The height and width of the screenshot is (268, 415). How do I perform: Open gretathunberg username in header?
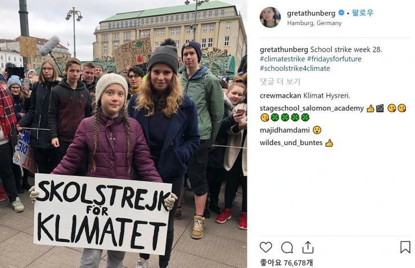311,13
